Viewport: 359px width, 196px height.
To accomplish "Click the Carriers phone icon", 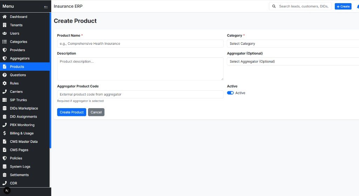I will click(x=5, y=92).
